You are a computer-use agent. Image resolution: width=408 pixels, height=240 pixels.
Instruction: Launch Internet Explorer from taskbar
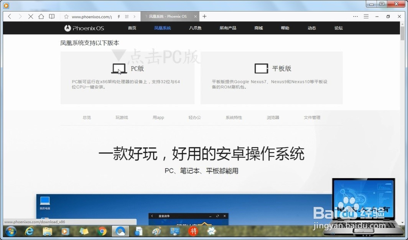tap(29, 231)
